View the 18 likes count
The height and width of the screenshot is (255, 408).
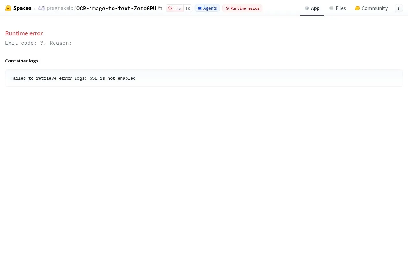(188, 8)
